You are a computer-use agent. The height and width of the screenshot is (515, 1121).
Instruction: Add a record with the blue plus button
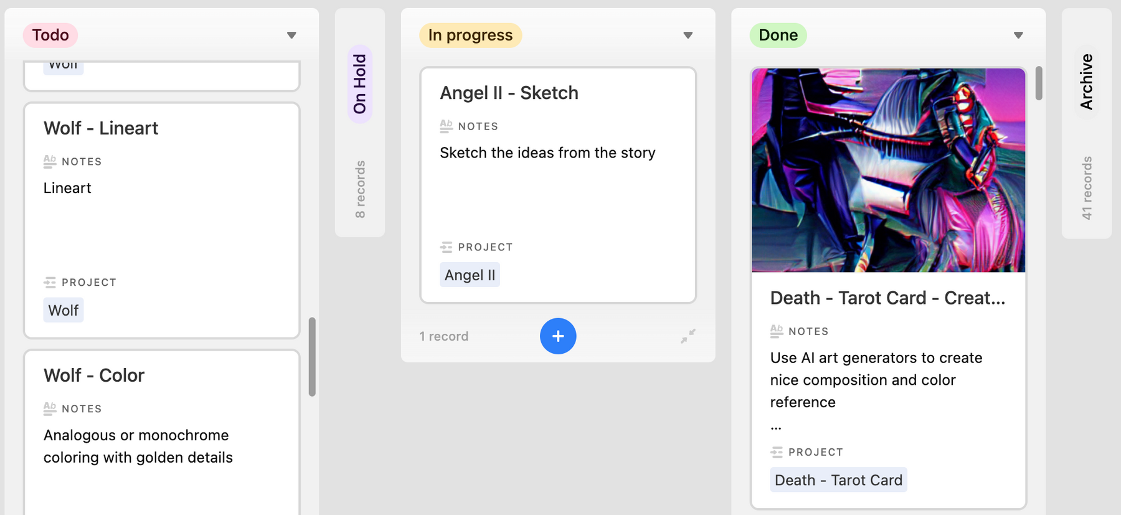pyautogui.click(x=558, y=336)
